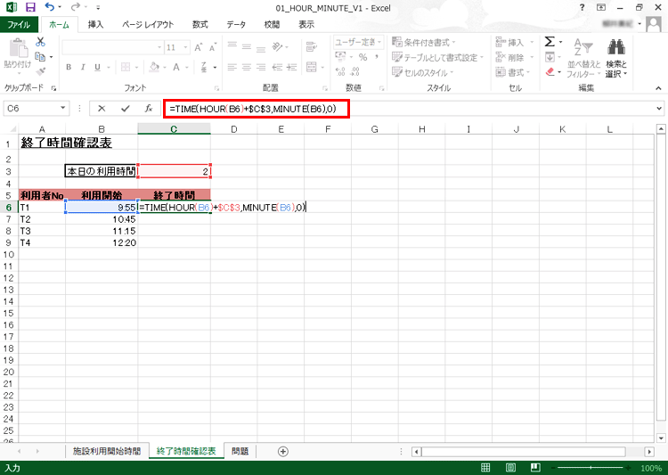Viewport: 668px width, 475px height.
Task: Apply percent style format
Action: [363, 57]
